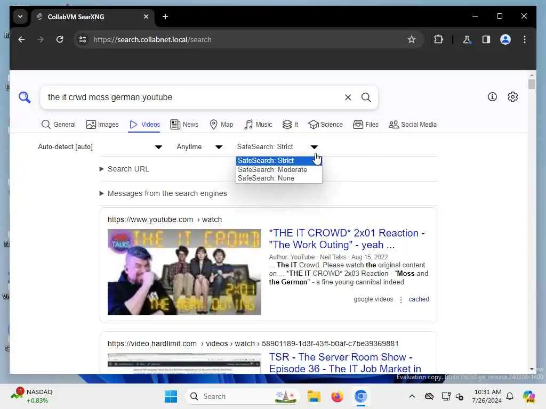Clear the search query with X
The width and height of the screenshot is (546, 409).
tap(348, 97)
